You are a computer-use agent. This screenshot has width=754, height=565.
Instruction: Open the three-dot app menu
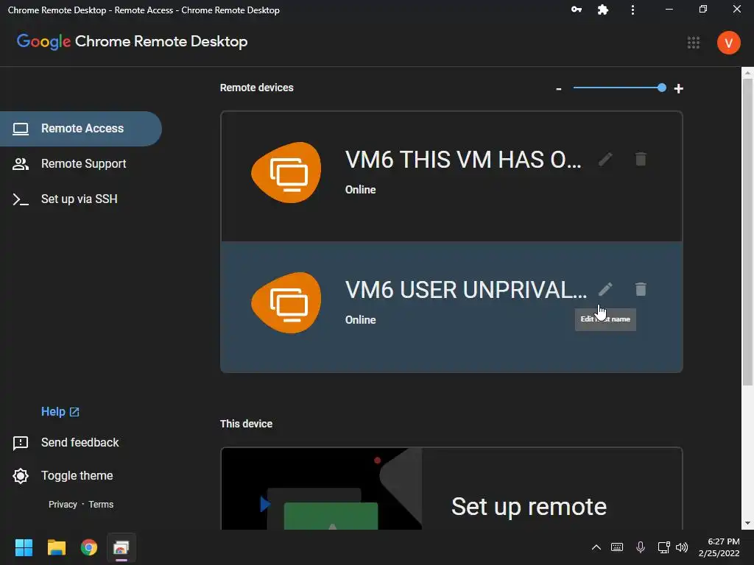click(x=633, y=10)
